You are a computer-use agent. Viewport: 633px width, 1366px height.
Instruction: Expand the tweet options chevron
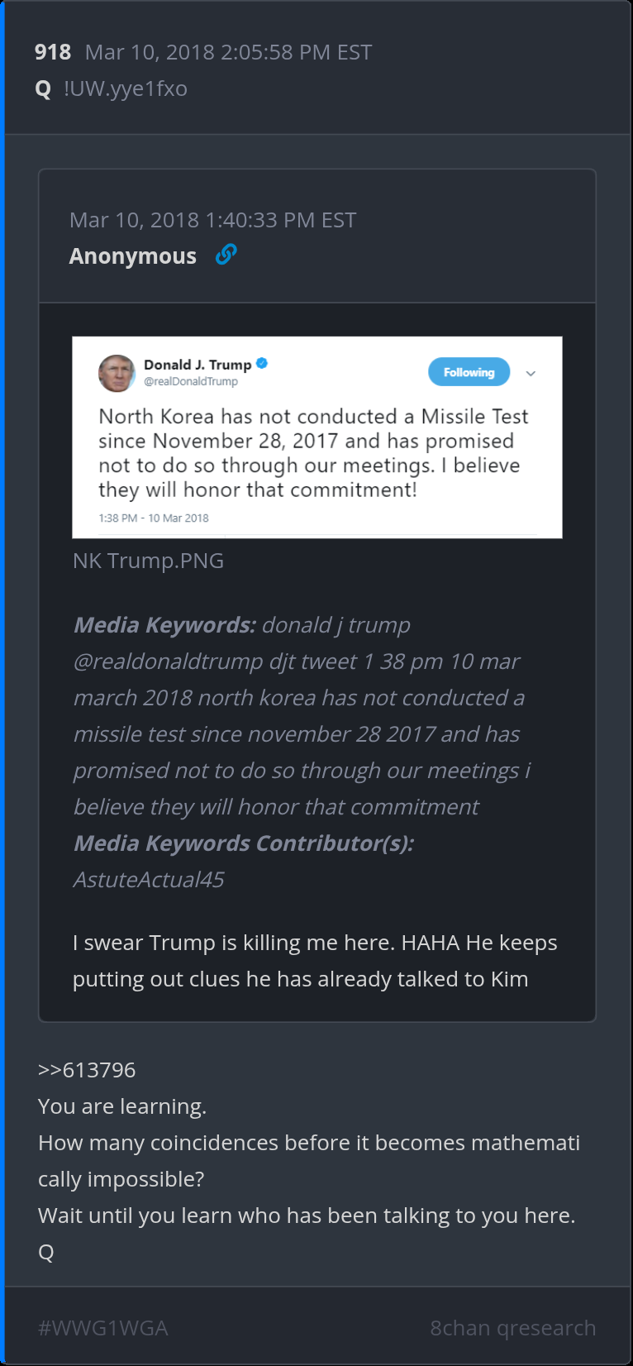pyautogui.click(x=531, y=374)
